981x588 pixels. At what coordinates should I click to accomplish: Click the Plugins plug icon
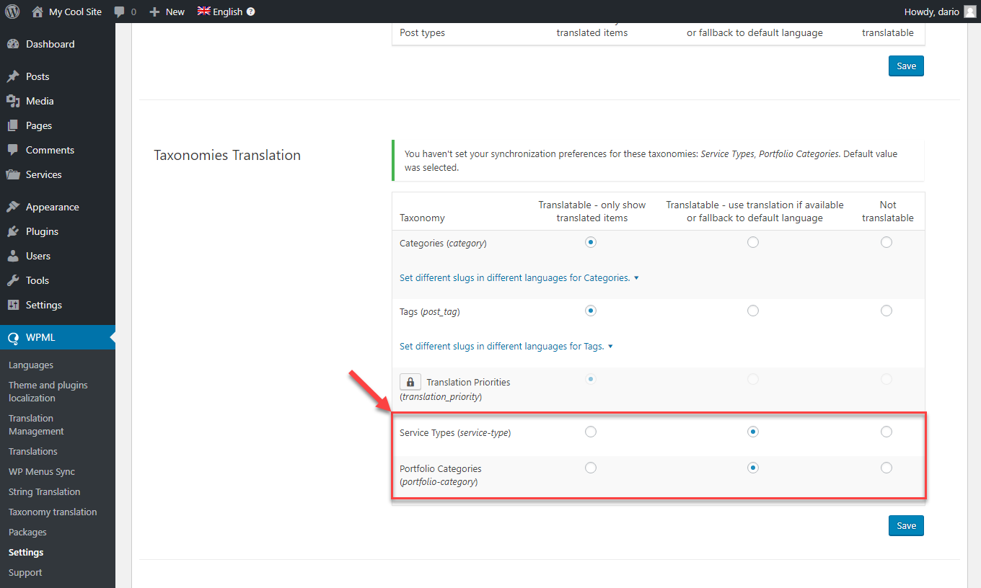13,231
